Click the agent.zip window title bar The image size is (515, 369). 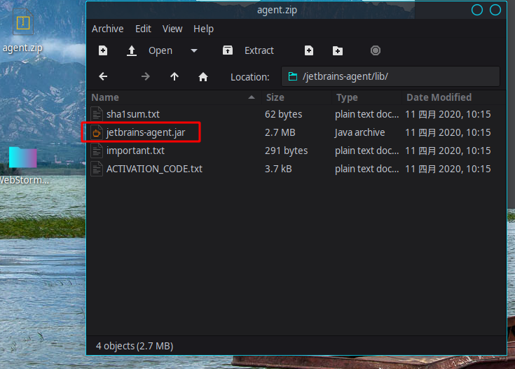point(277,11)
